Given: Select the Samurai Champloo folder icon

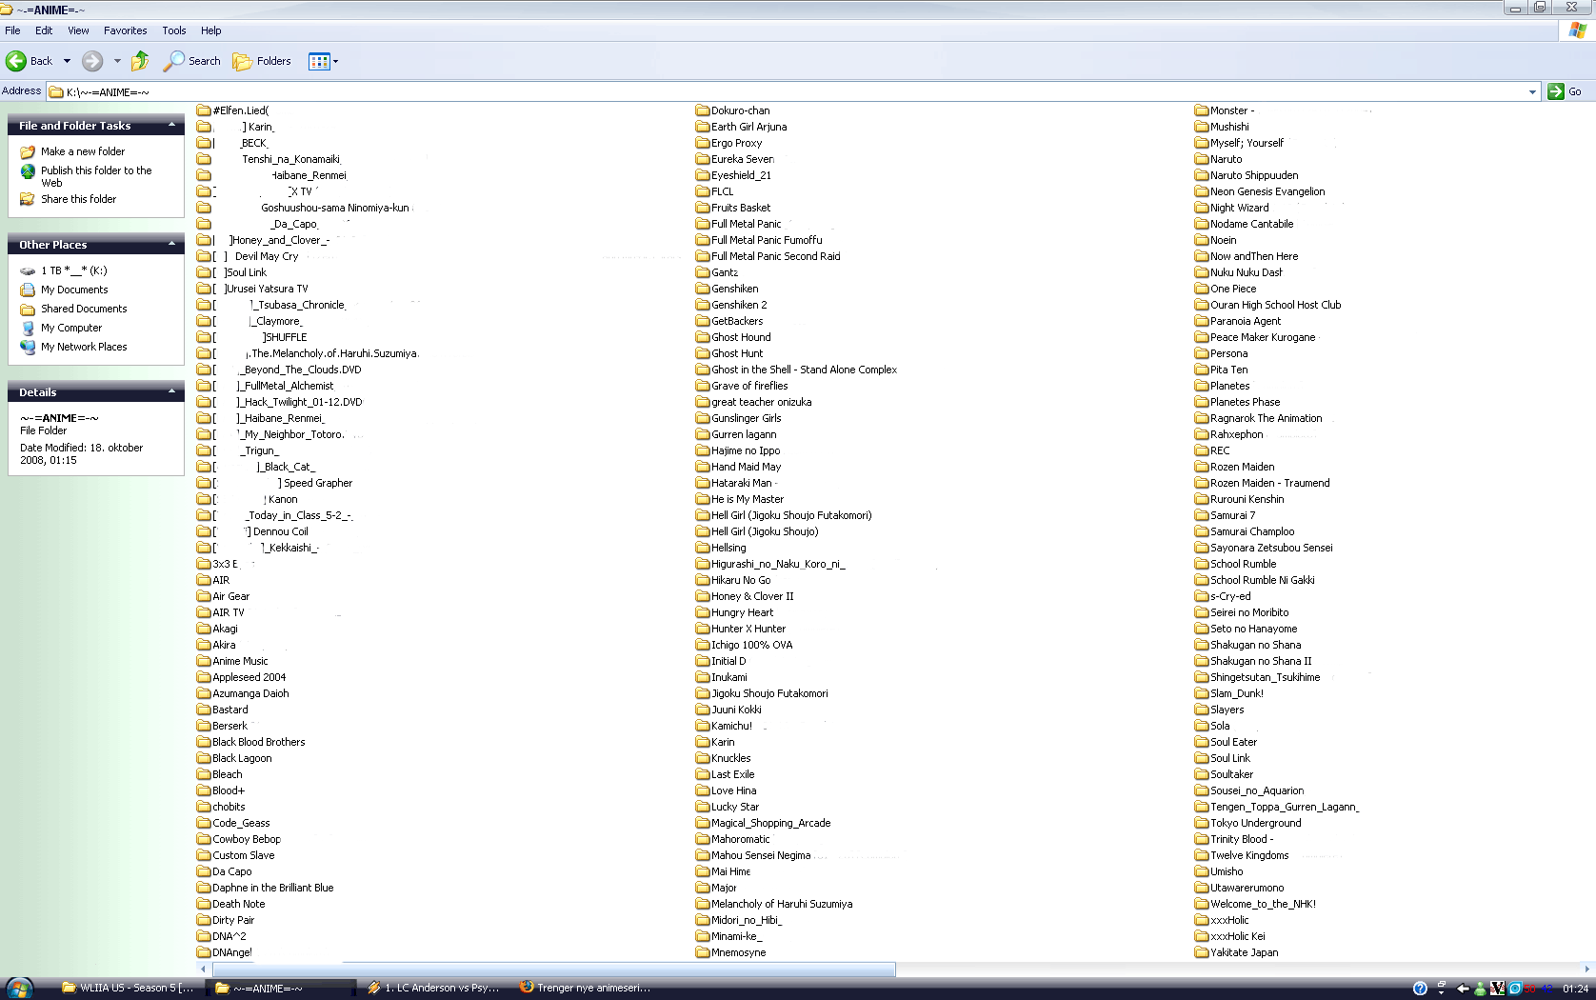Looking at the screenshot, I should [1202, 531].
